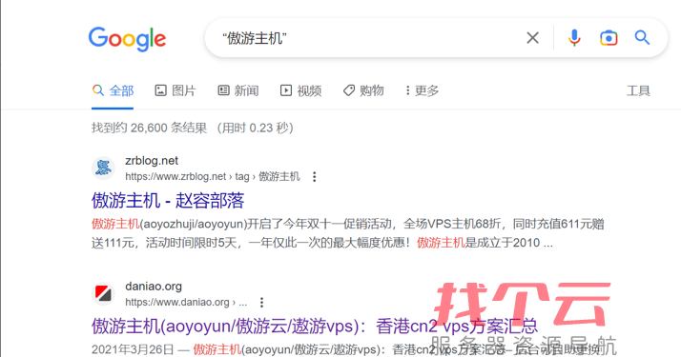Submit search with the blue magnifier icon
681x357 pixels.
click(x=642, y=38)
